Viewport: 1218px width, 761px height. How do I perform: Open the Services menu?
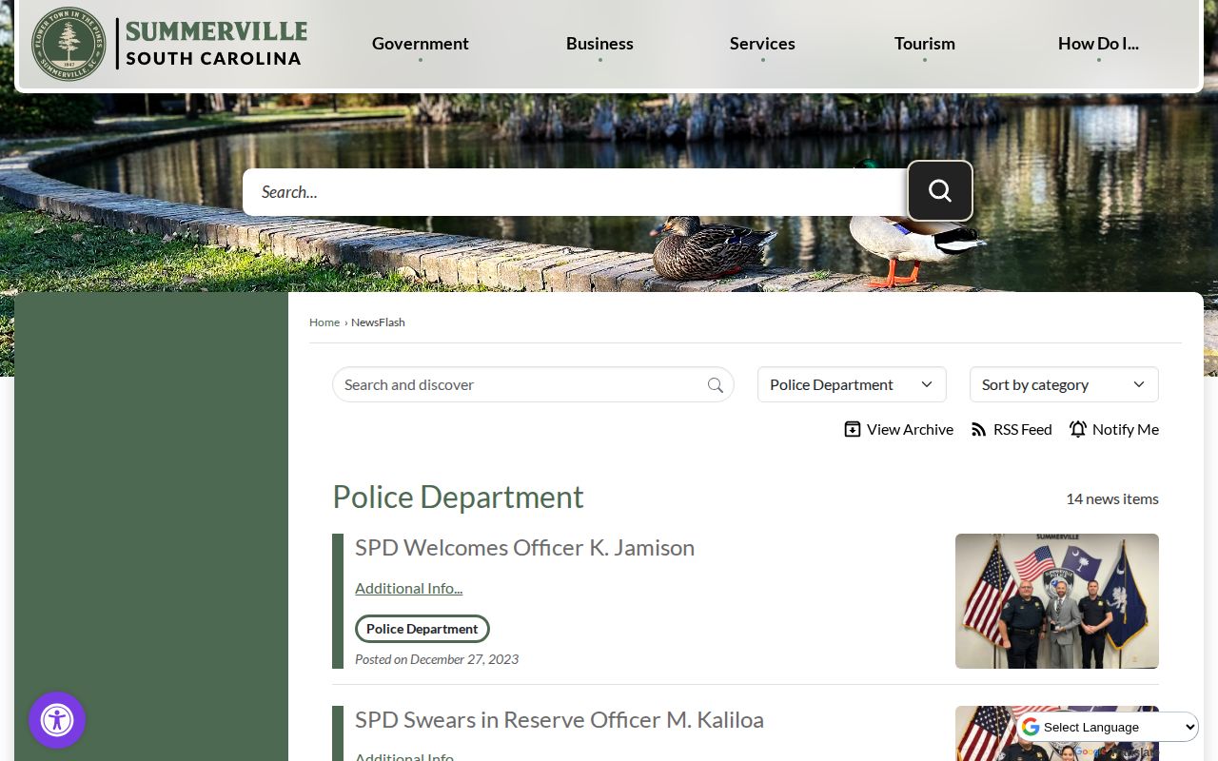click(x=762, y=44)
